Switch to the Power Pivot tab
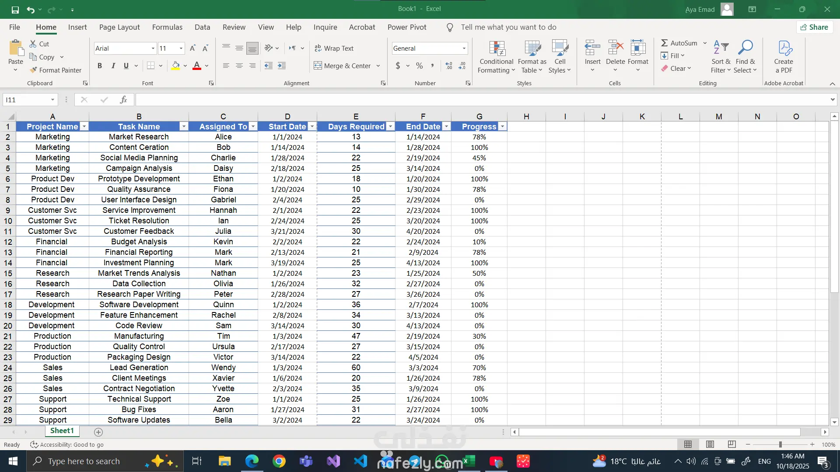This screenshot has height=472, width=840. [406, 27]
